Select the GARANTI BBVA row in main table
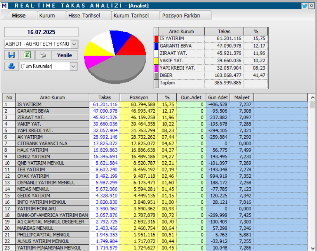 click(x=155, y=111)
